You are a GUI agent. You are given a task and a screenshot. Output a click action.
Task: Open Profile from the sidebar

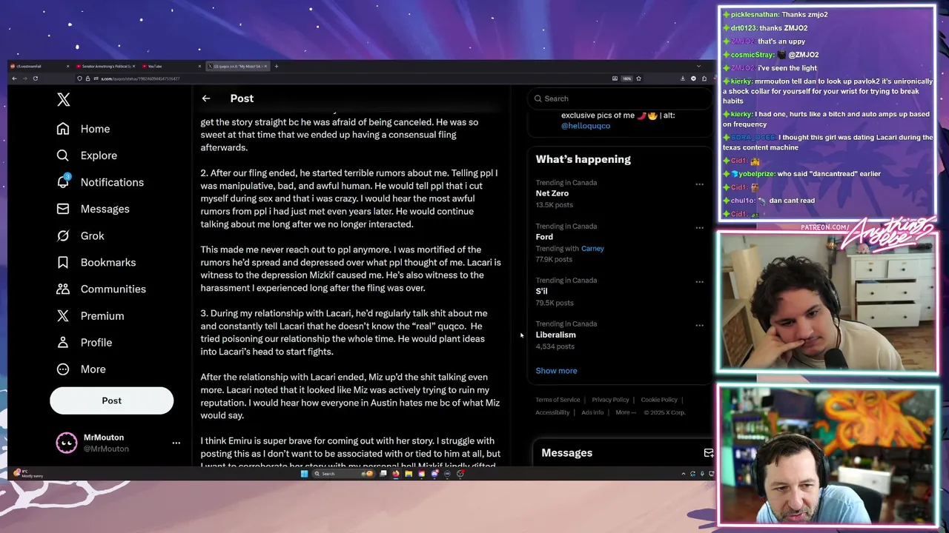click(85, 342)
